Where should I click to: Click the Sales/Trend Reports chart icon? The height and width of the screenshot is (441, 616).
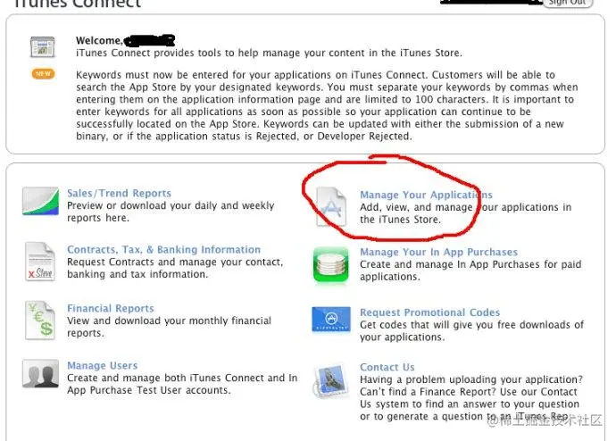(40, 201)
